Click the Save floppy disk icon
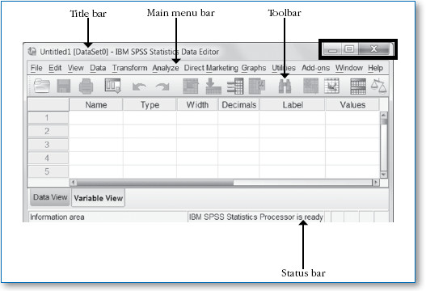Screen dimensions: 426x291 point(64,86)
